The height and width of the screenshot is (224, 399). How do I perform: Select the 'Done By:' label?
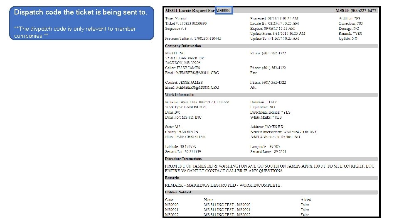pos(172,112)
